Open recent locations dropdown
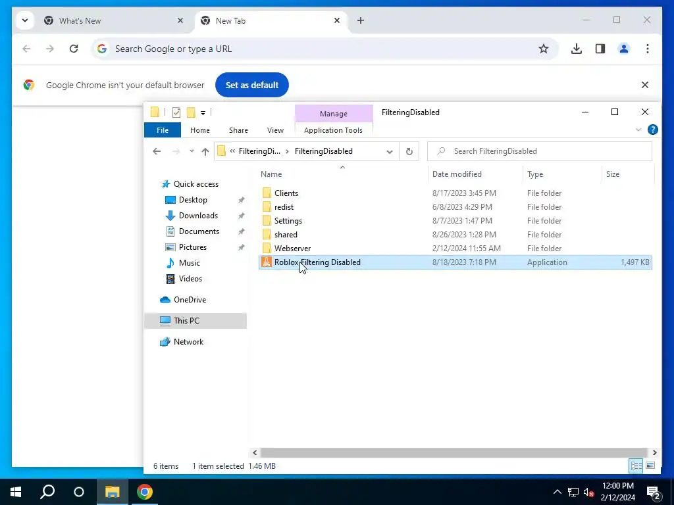This screenshot has height=505, width=674. pos(192,151)
